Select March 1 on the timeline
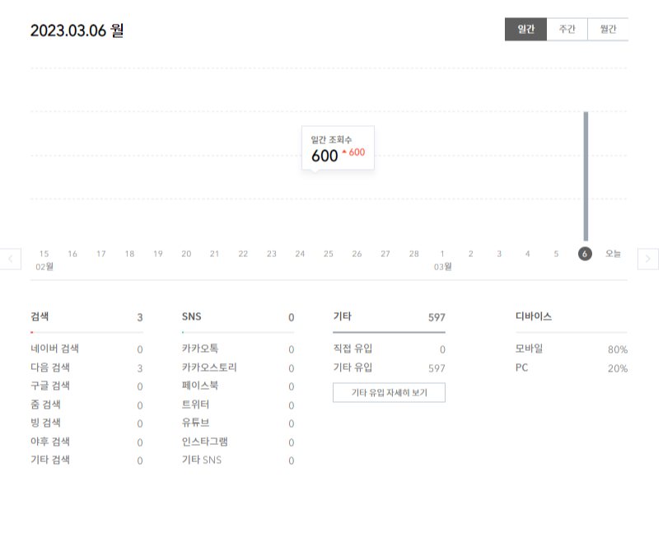This screenshot has height=533, width=663. (x=442, y=254)
